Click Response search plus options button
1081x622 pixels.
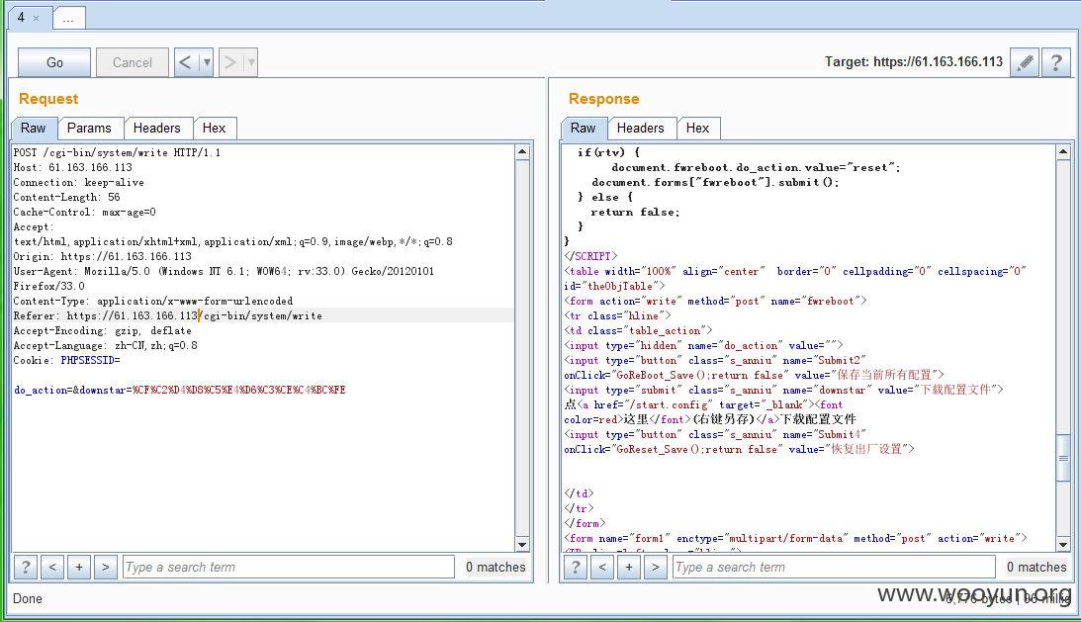[x=629, y=567]
